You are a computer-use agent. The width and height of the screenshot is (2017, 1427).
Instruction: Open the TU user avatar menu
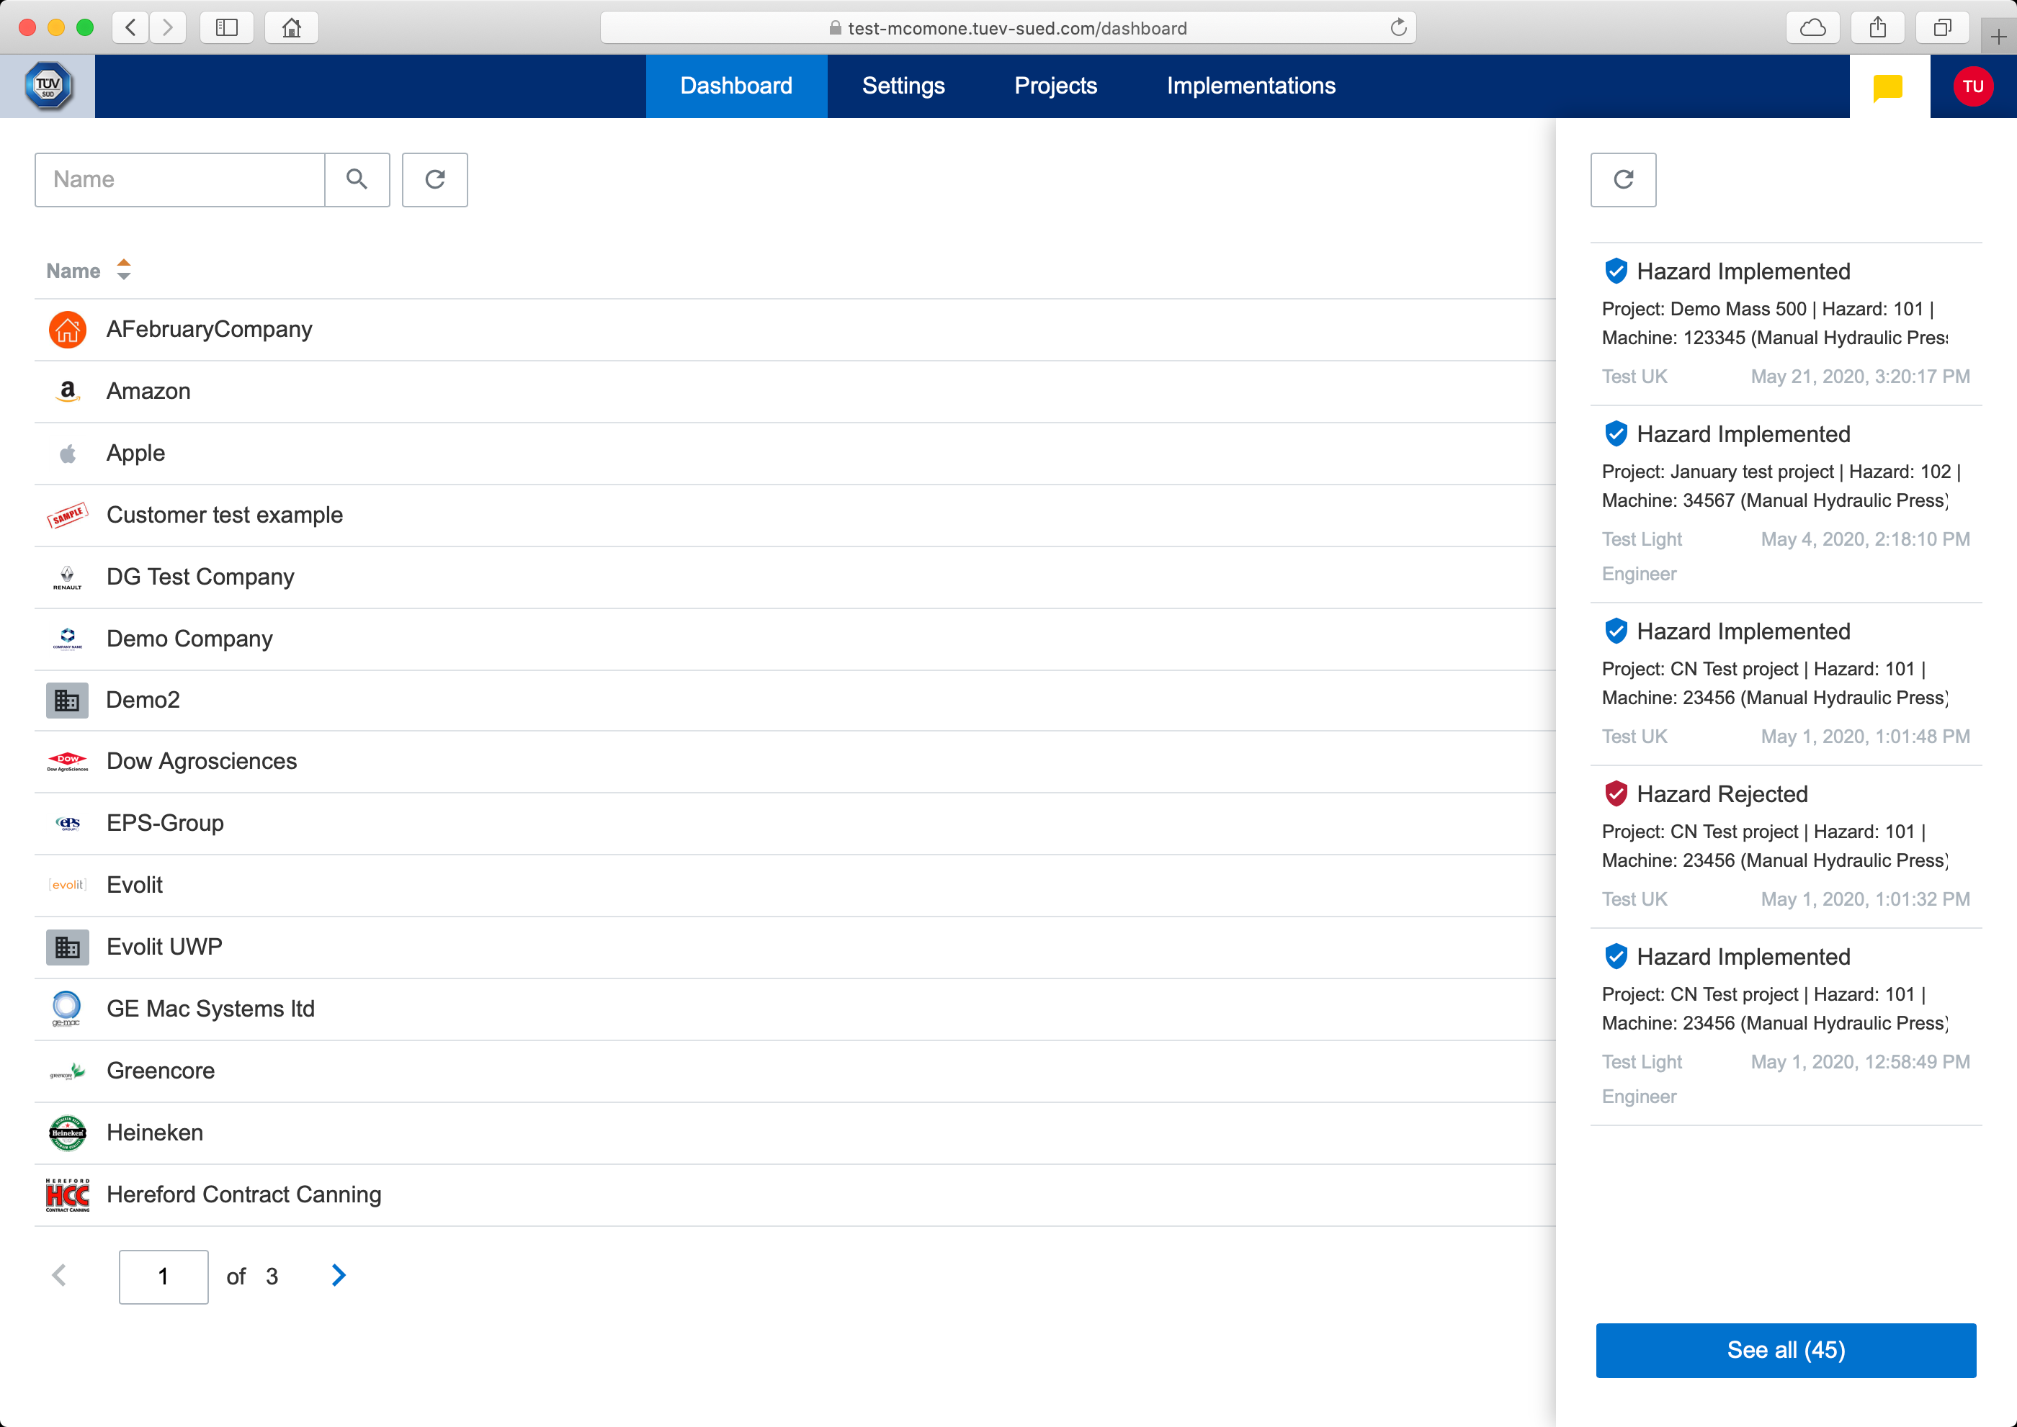coord(1972,86)
